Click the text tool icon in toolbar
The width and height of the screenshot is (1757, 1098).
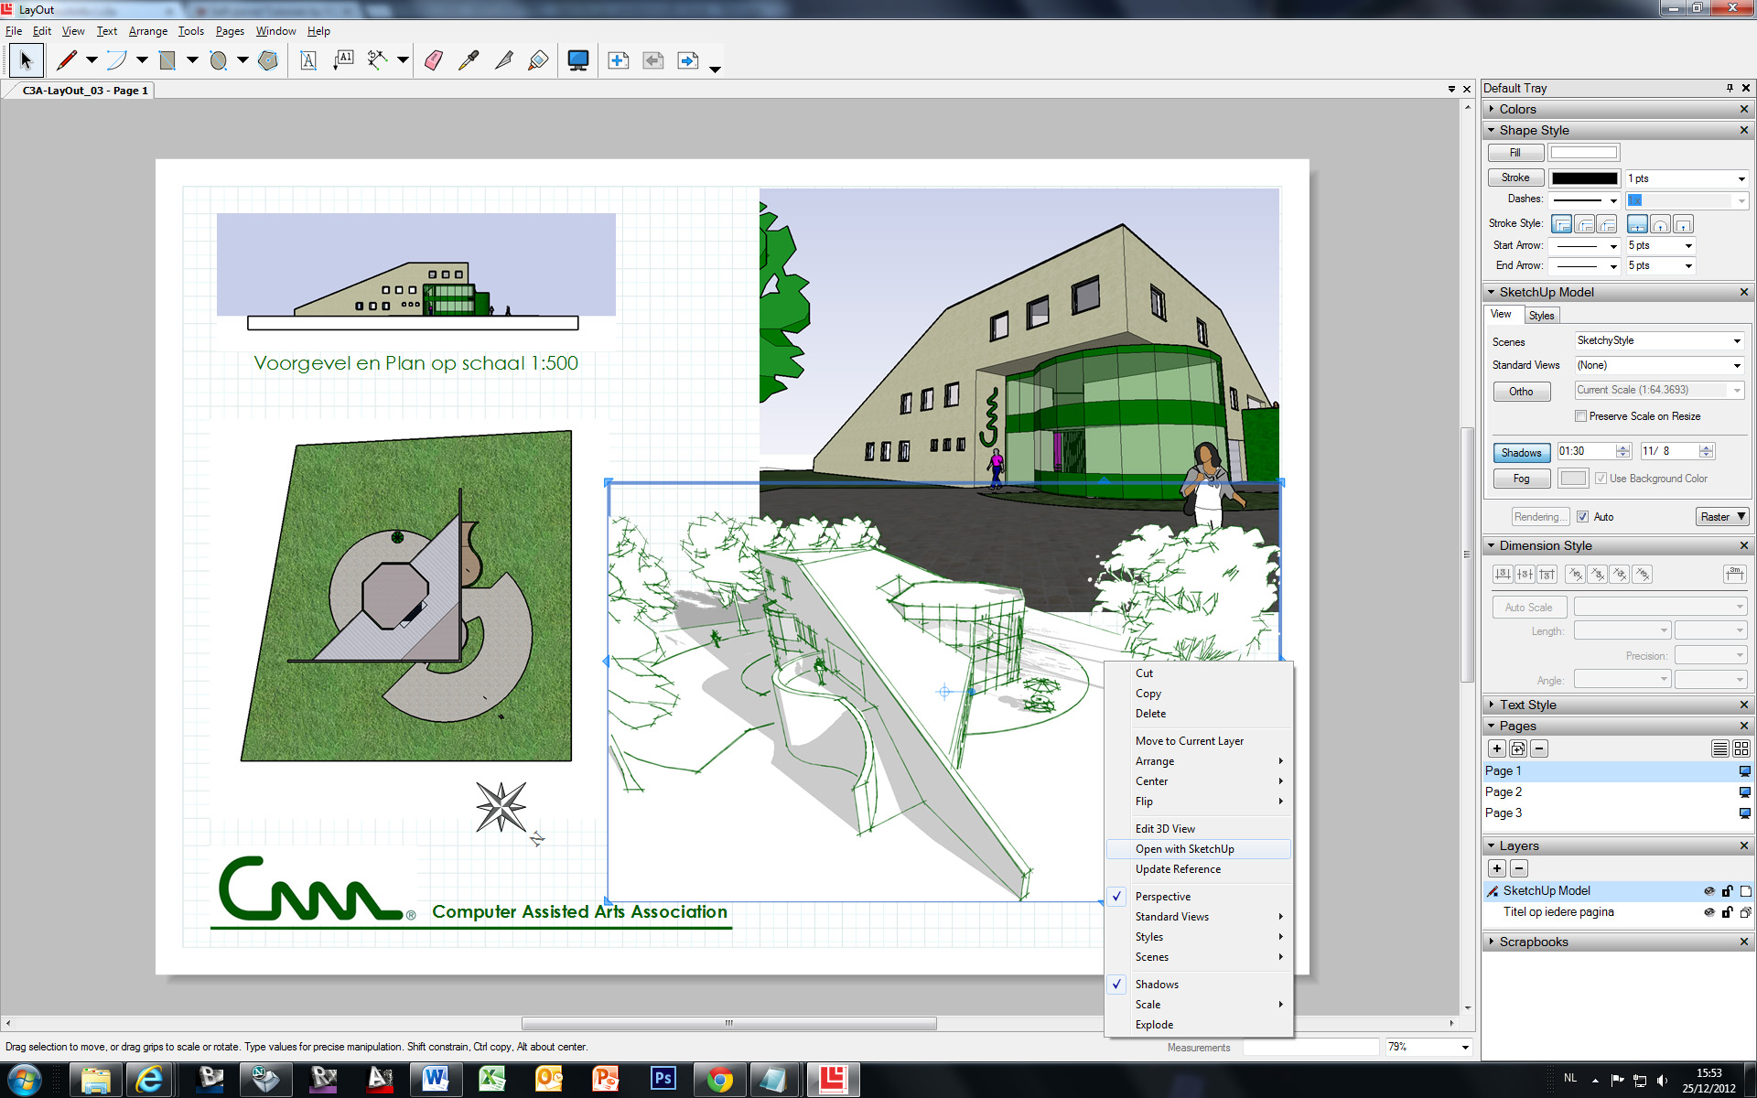308,59
